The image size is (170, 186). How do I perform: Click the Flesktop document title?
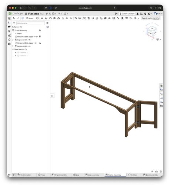click(34, 14)
